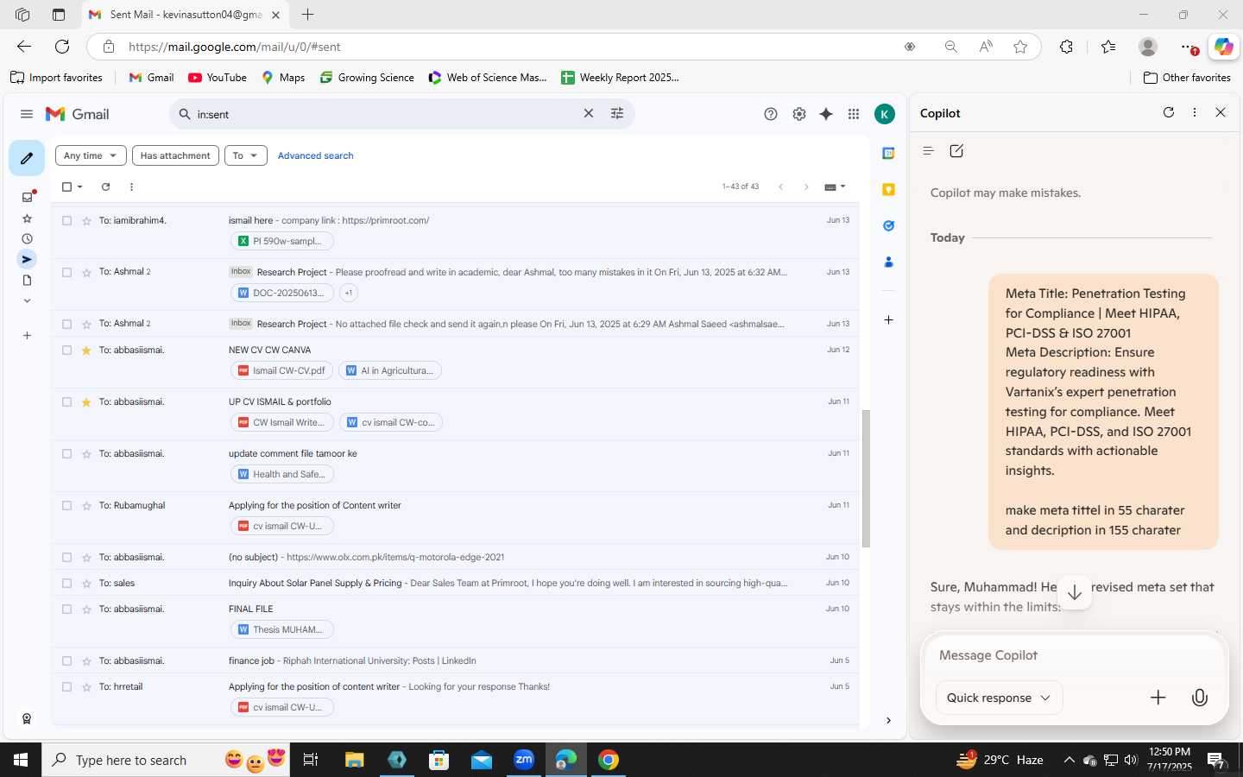Open Google Contacts side panel icon

pos(888,262)
